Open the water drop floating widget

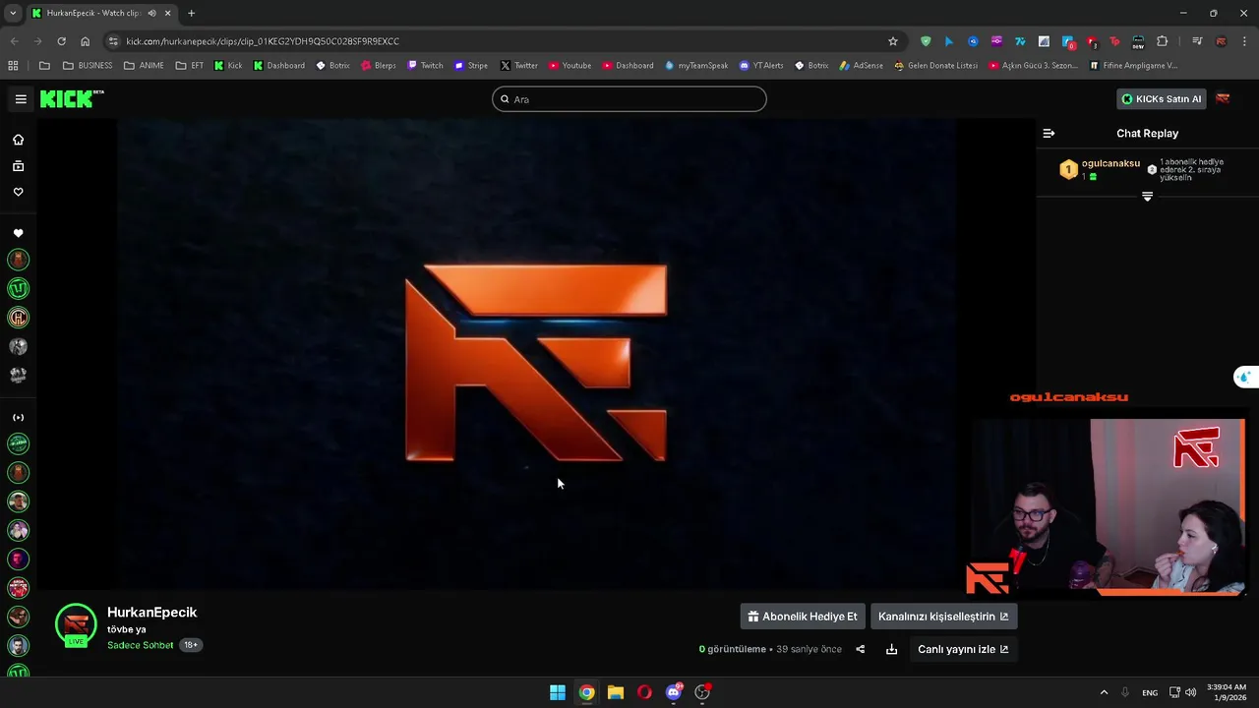(1245, 377)
